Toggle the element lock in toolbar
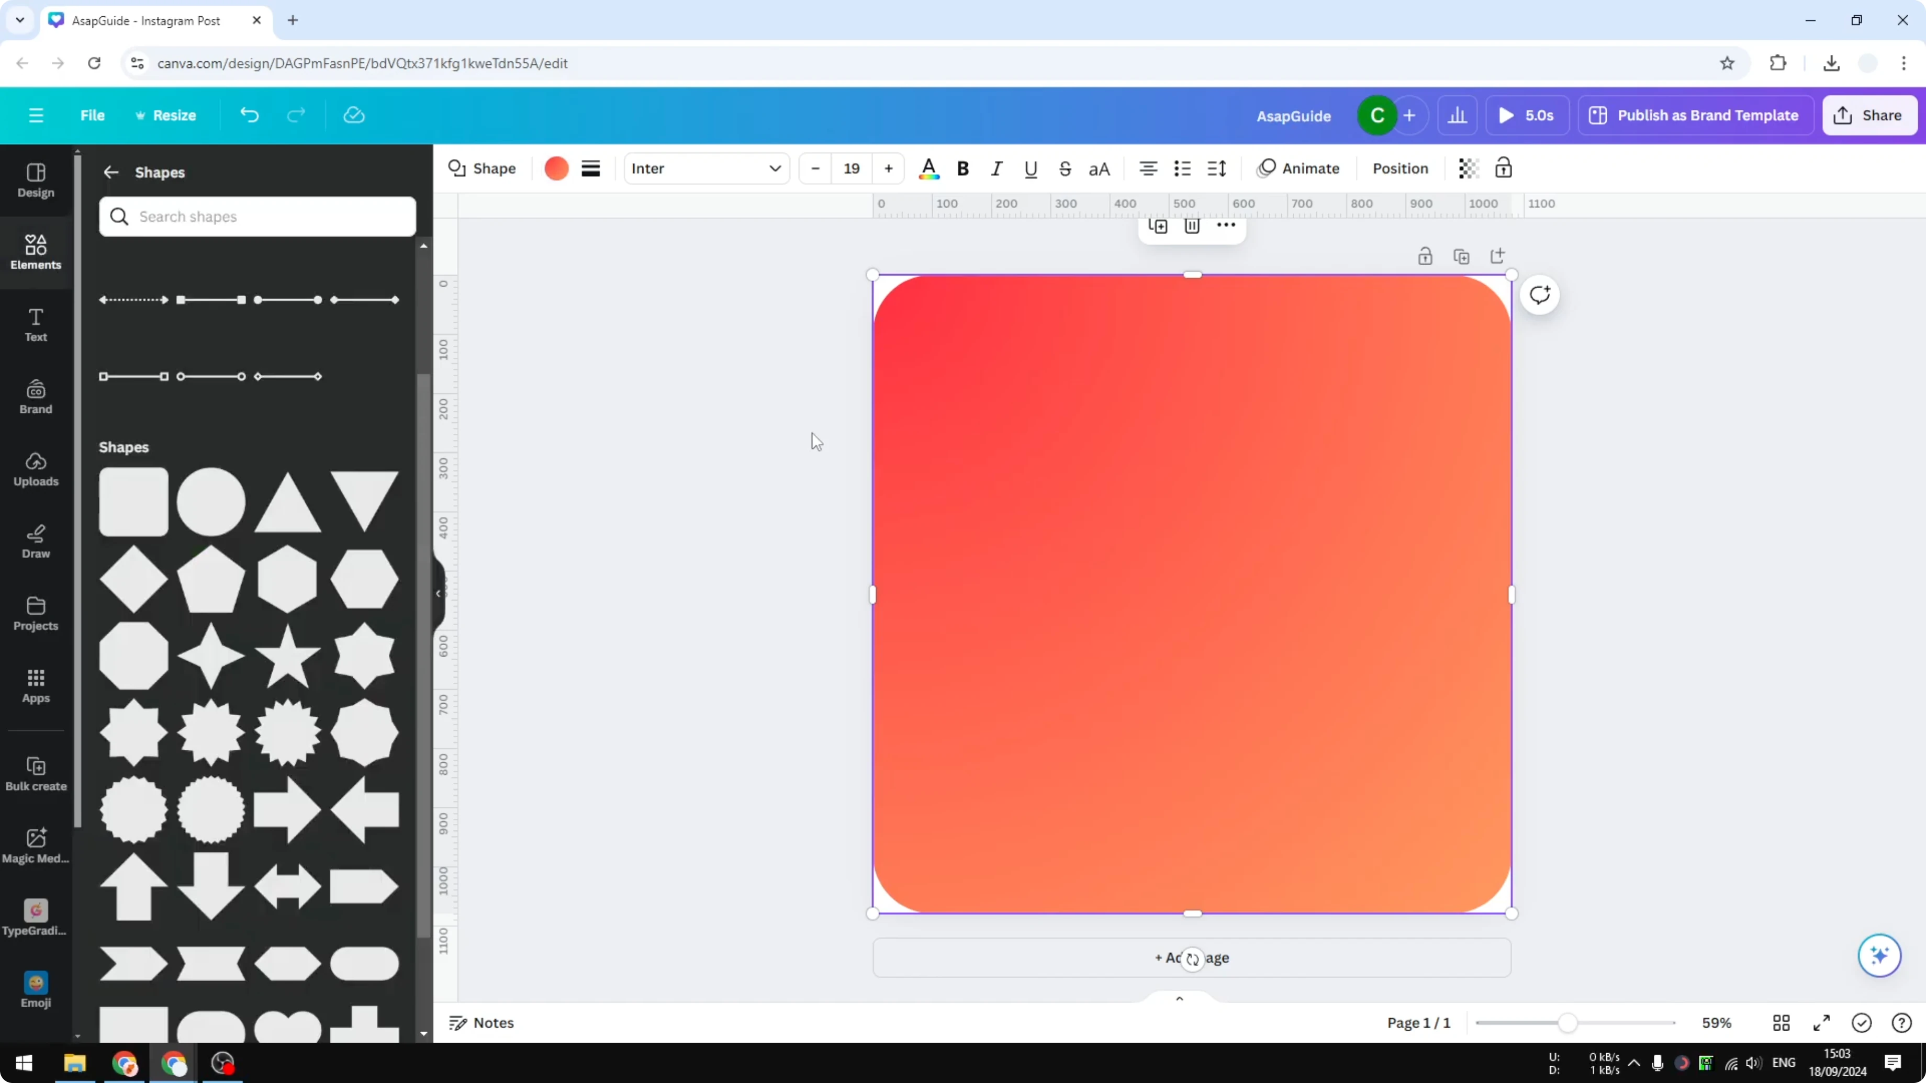1926x1083 pixels. coord(1503,168)
